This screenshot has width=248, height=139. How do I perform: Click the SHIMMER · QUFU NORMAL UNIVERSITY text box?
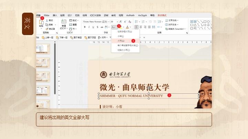[149, 96]
